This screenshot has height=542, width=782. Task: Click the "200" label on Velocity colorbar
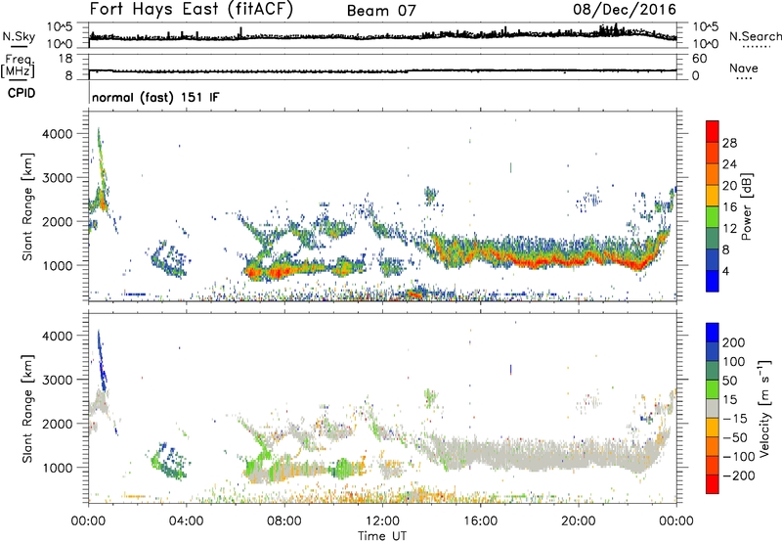(734, 342)
